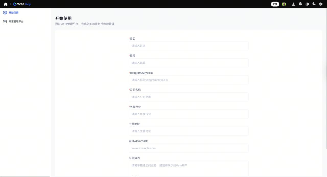
Task: Click the download app icon
Action: (294, 4)
